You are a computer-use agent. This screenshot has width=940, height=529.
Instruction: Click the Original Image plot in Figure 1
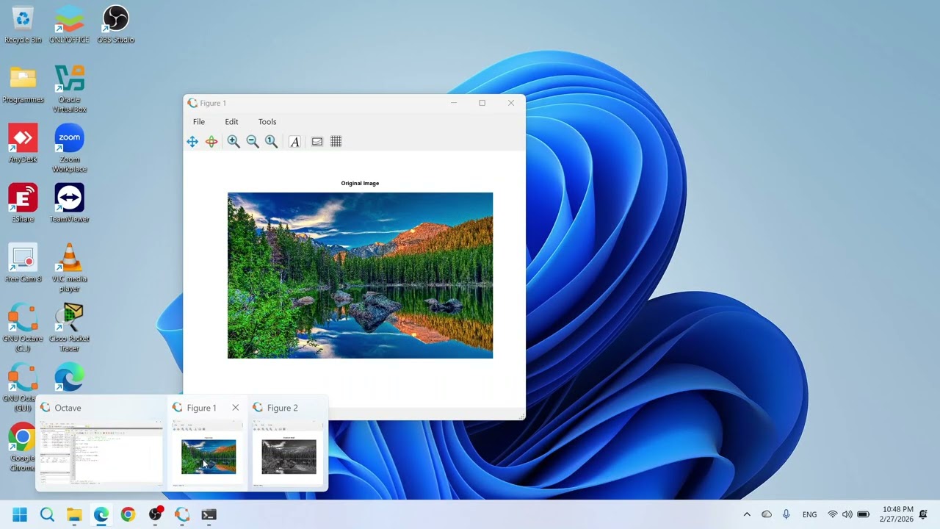(360, 276)
